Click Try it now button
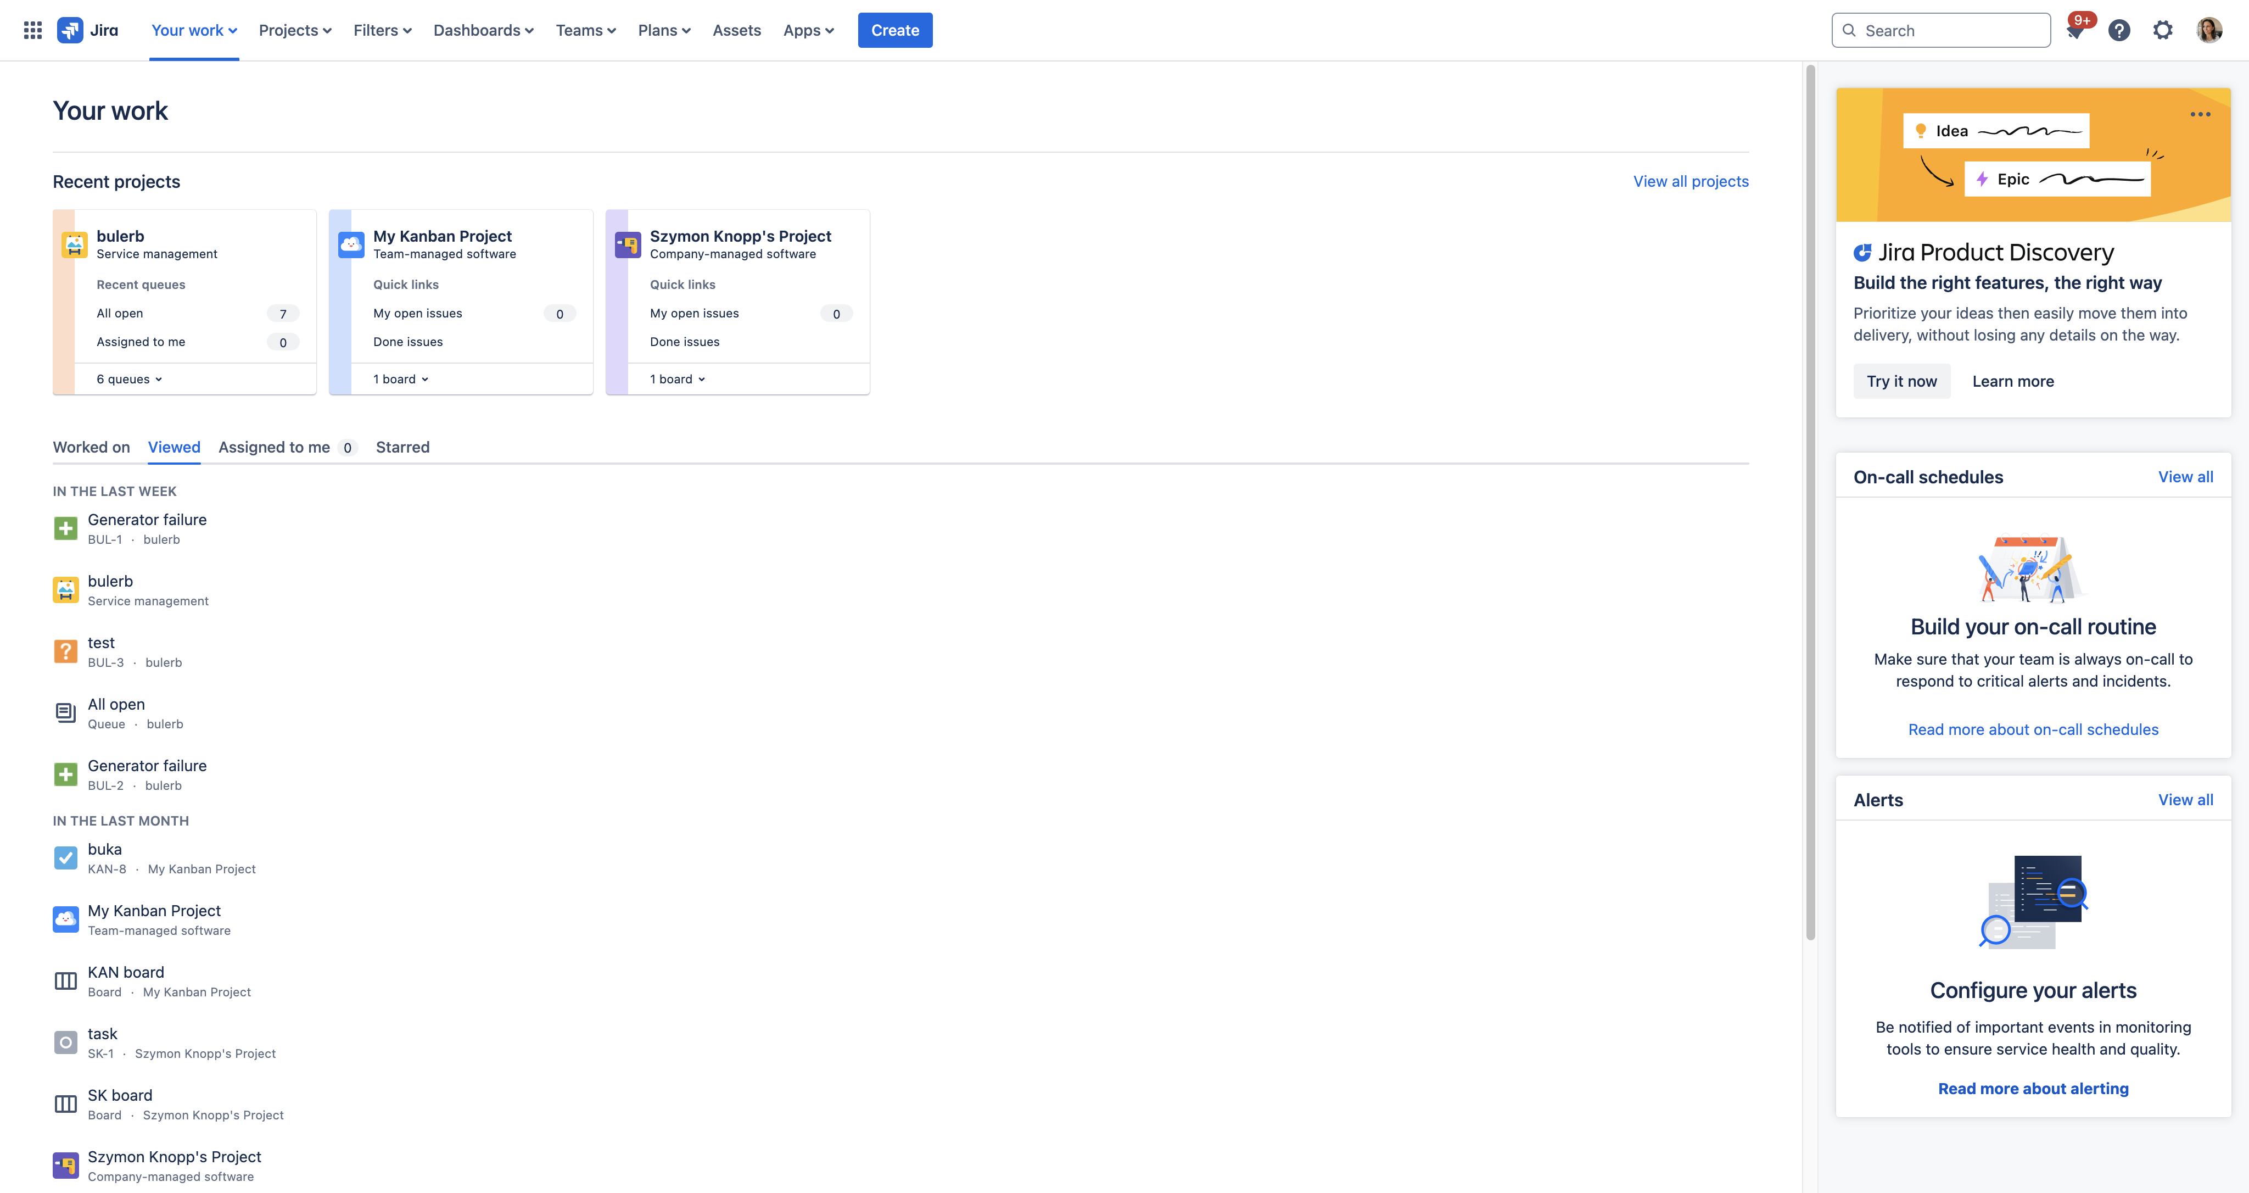The image size is (2249, 1193). point(1901,382)
